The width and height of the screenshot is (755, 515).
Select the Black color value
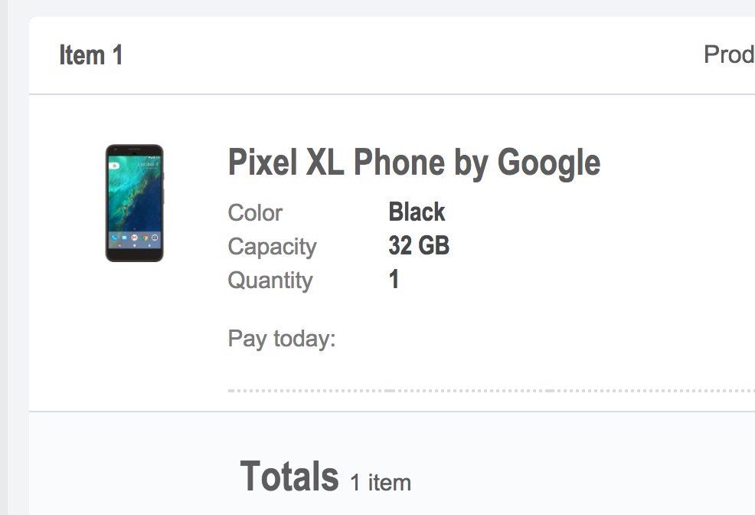coord(417,212)
